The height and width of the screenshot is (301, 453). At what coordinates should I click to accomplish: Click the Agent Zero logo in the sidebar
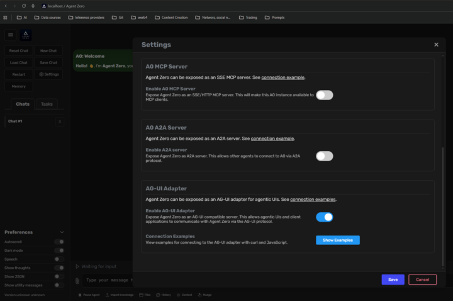click(26, 35)
